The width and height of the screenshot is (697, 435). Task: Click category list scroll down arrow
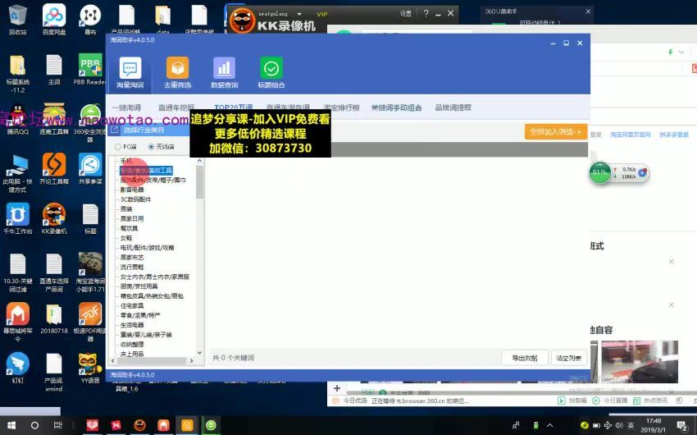[199, 353]
